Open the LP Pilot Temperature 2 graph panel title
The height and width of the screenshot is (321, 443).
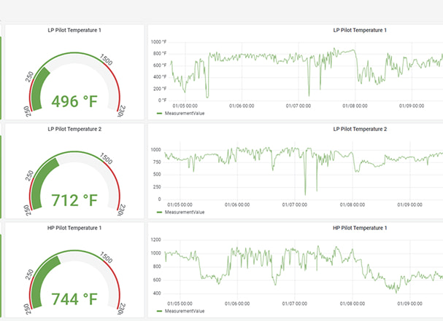(360, 129)
